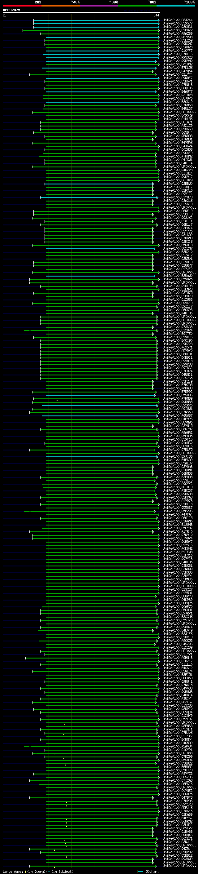This screenshot has width=198, height=874.
Task: Click label UniRef100_C1RFJ0
Action: (x=178, y=504)
